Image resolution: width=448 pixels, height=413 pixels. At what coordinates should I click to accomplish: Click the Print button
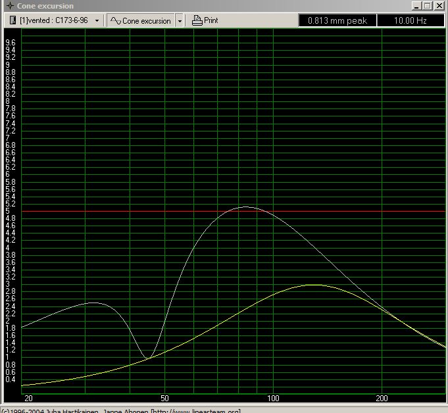[205, 20]
